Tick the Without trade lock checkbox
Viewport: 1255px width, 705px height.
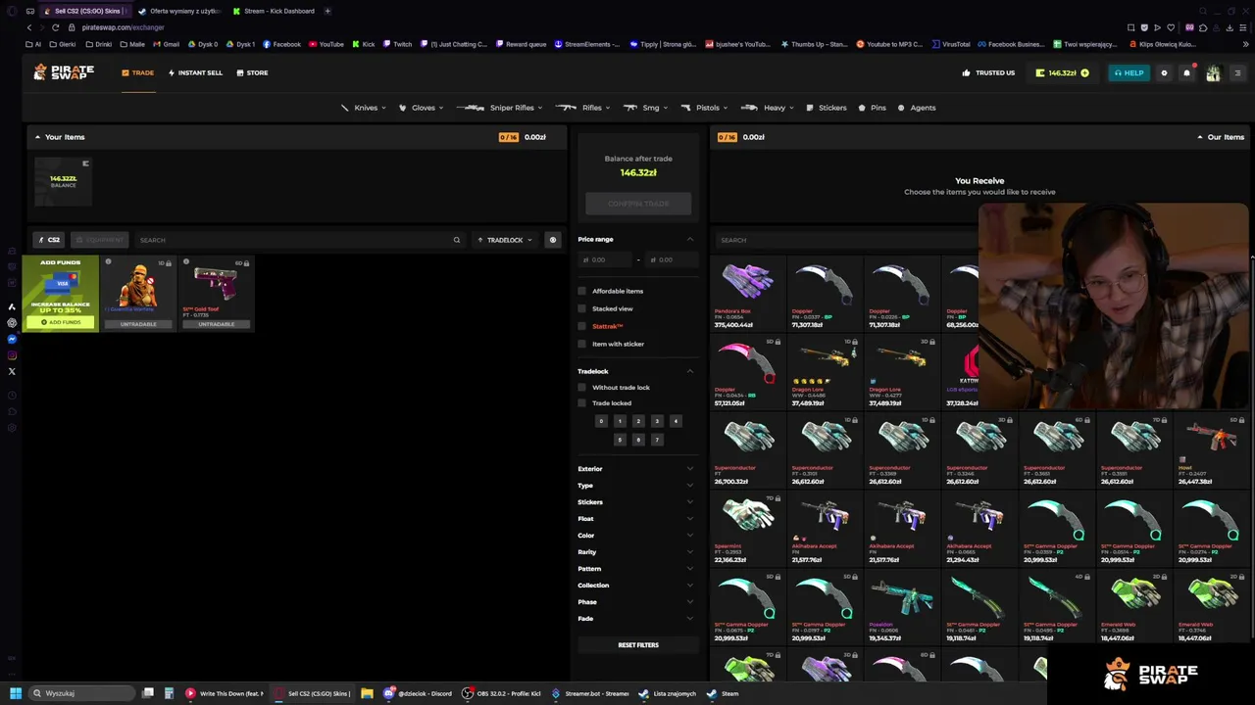pyautogui.click(x=581, y=388)
